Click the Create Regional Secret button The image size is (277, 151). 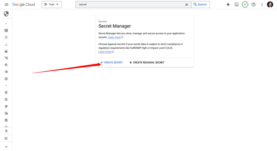147,62
